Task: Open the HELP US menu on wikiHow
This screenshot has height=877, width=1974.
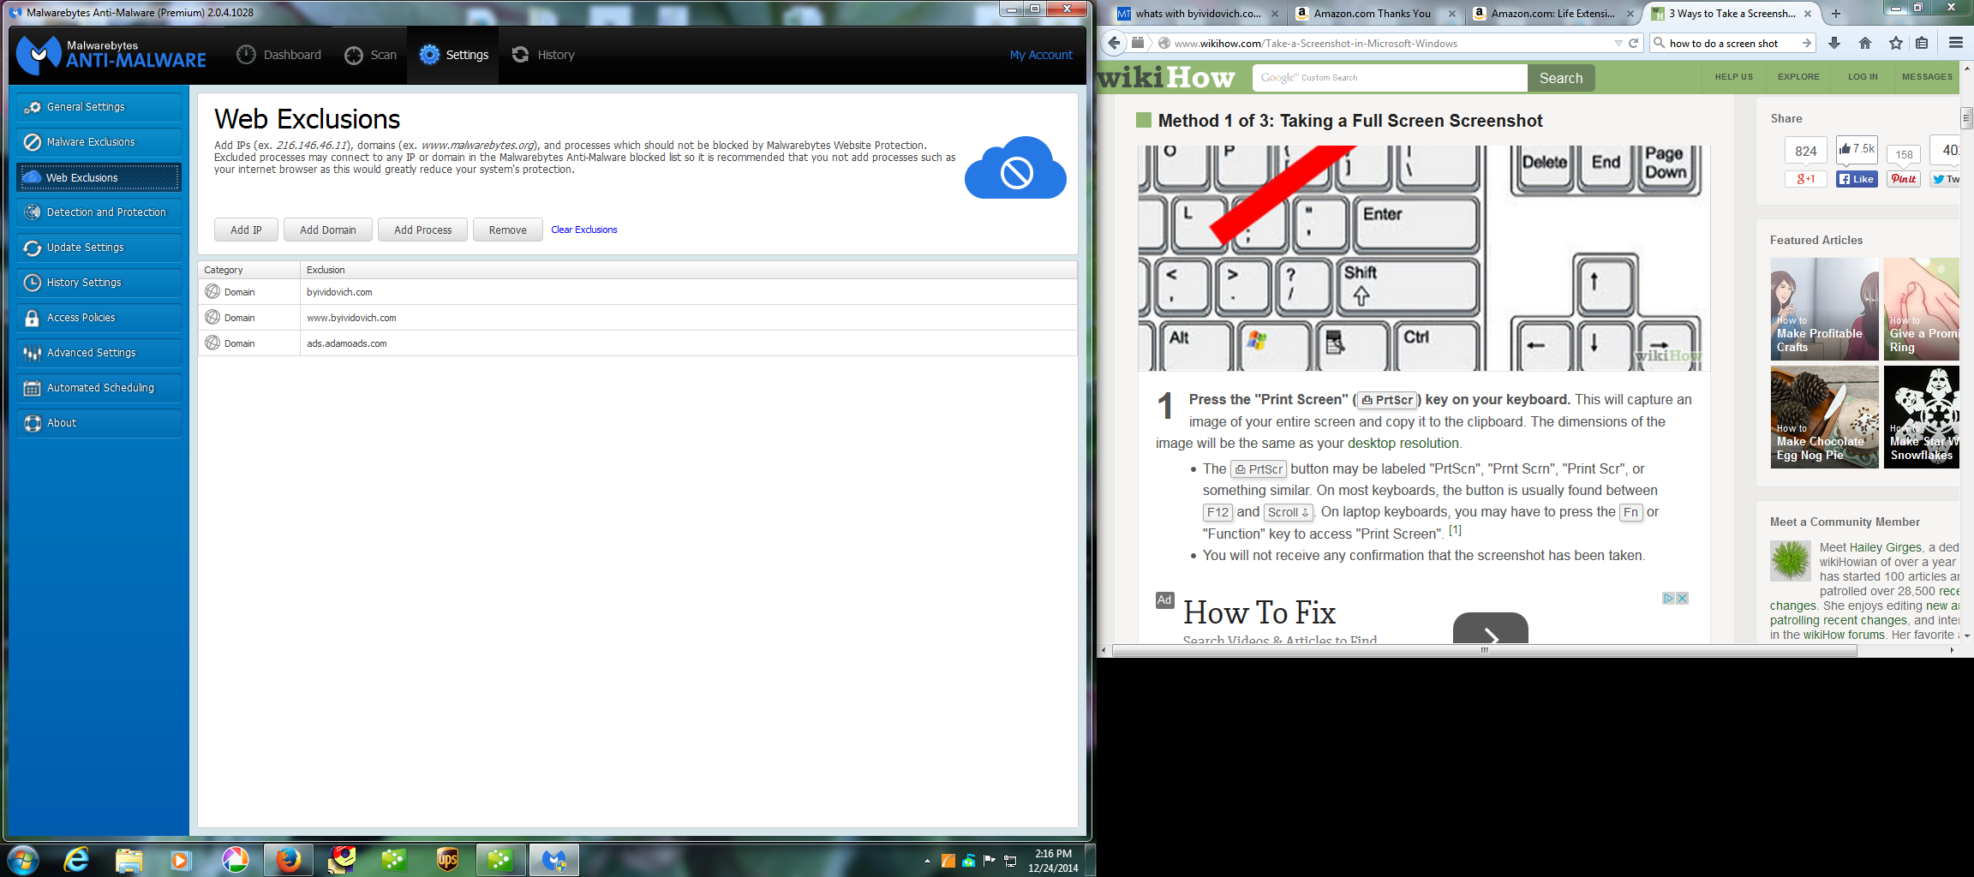Action: pyautogui.click(x=1734, y=77)
